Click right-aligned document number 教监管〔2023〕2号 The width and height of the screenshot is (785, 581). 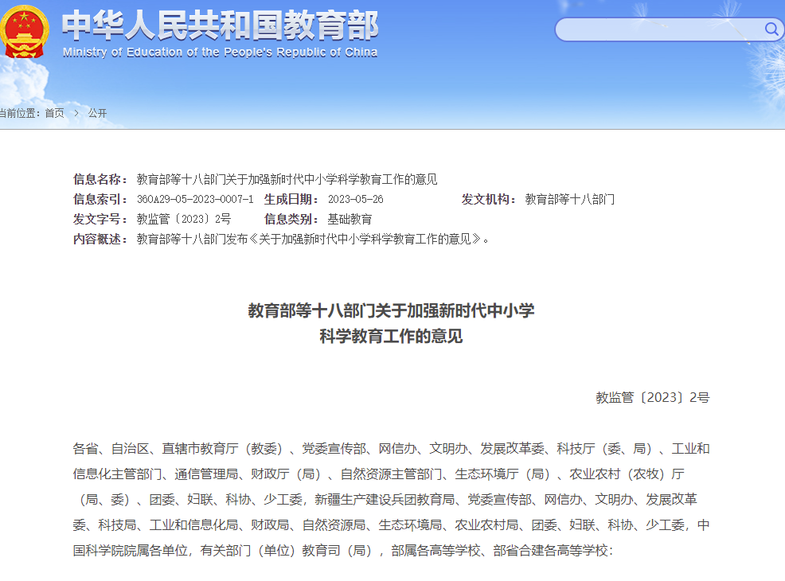pyautogui.click(x=652, y=397)
